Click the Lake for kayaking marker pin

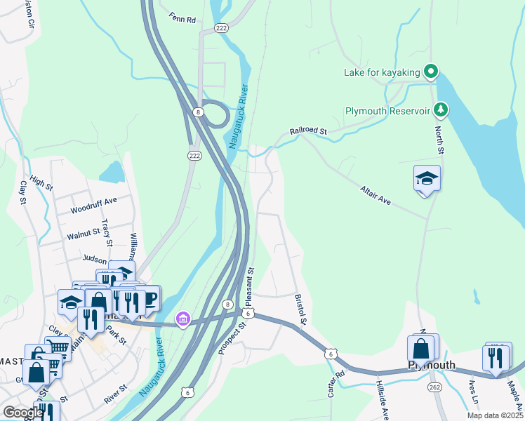[x=431, y=72]
